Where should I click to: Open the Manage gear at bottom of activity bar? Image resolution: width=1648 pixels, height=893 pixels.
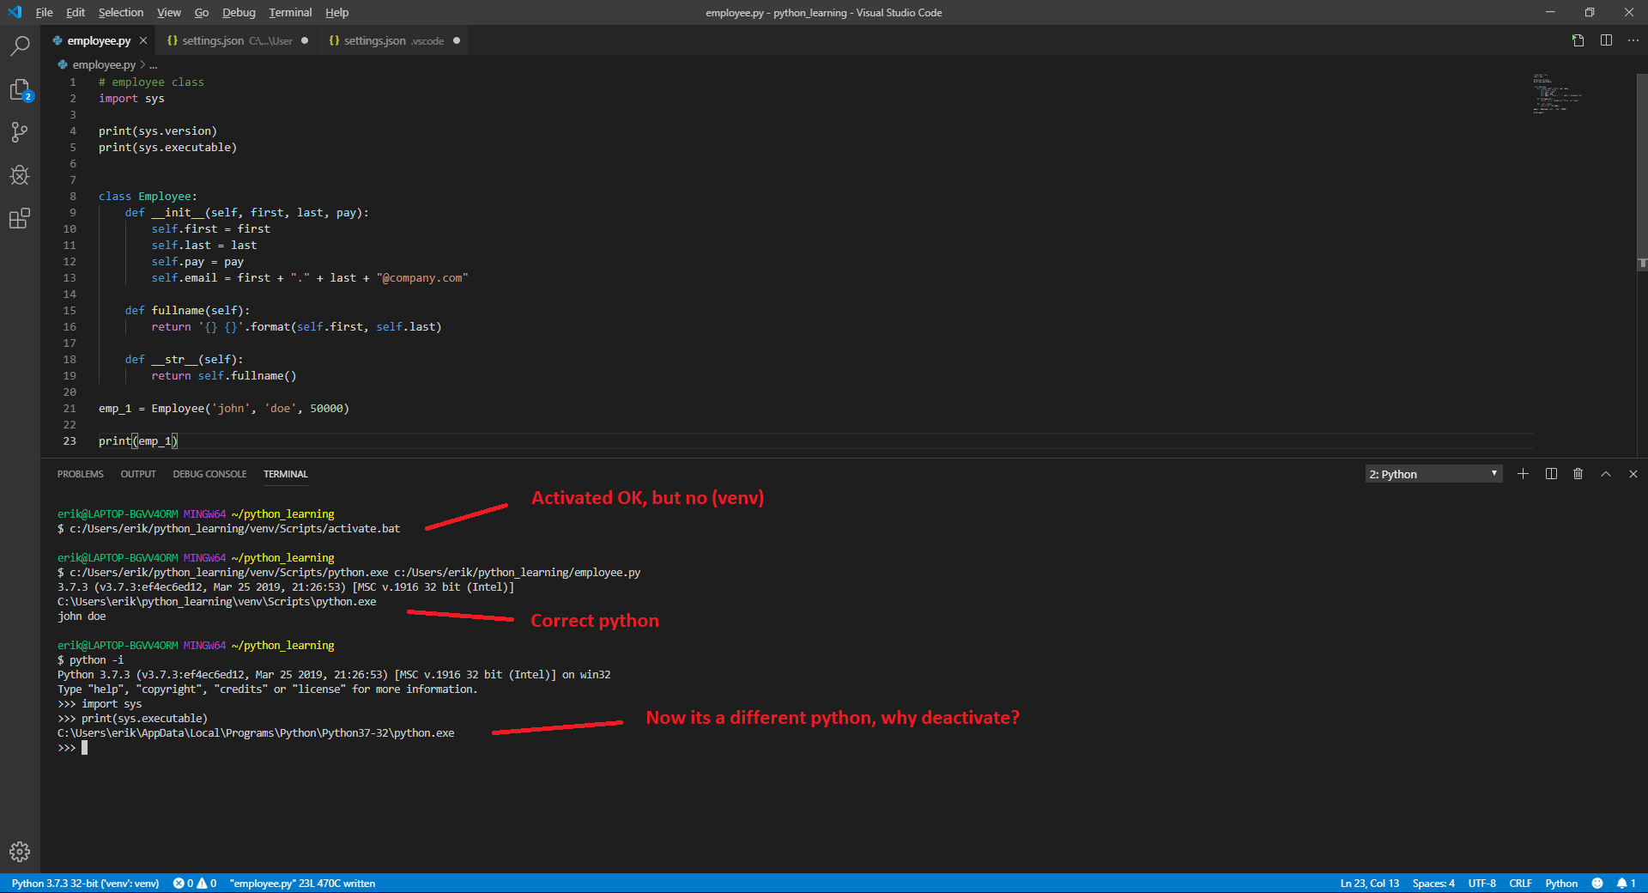coord(19,852)
